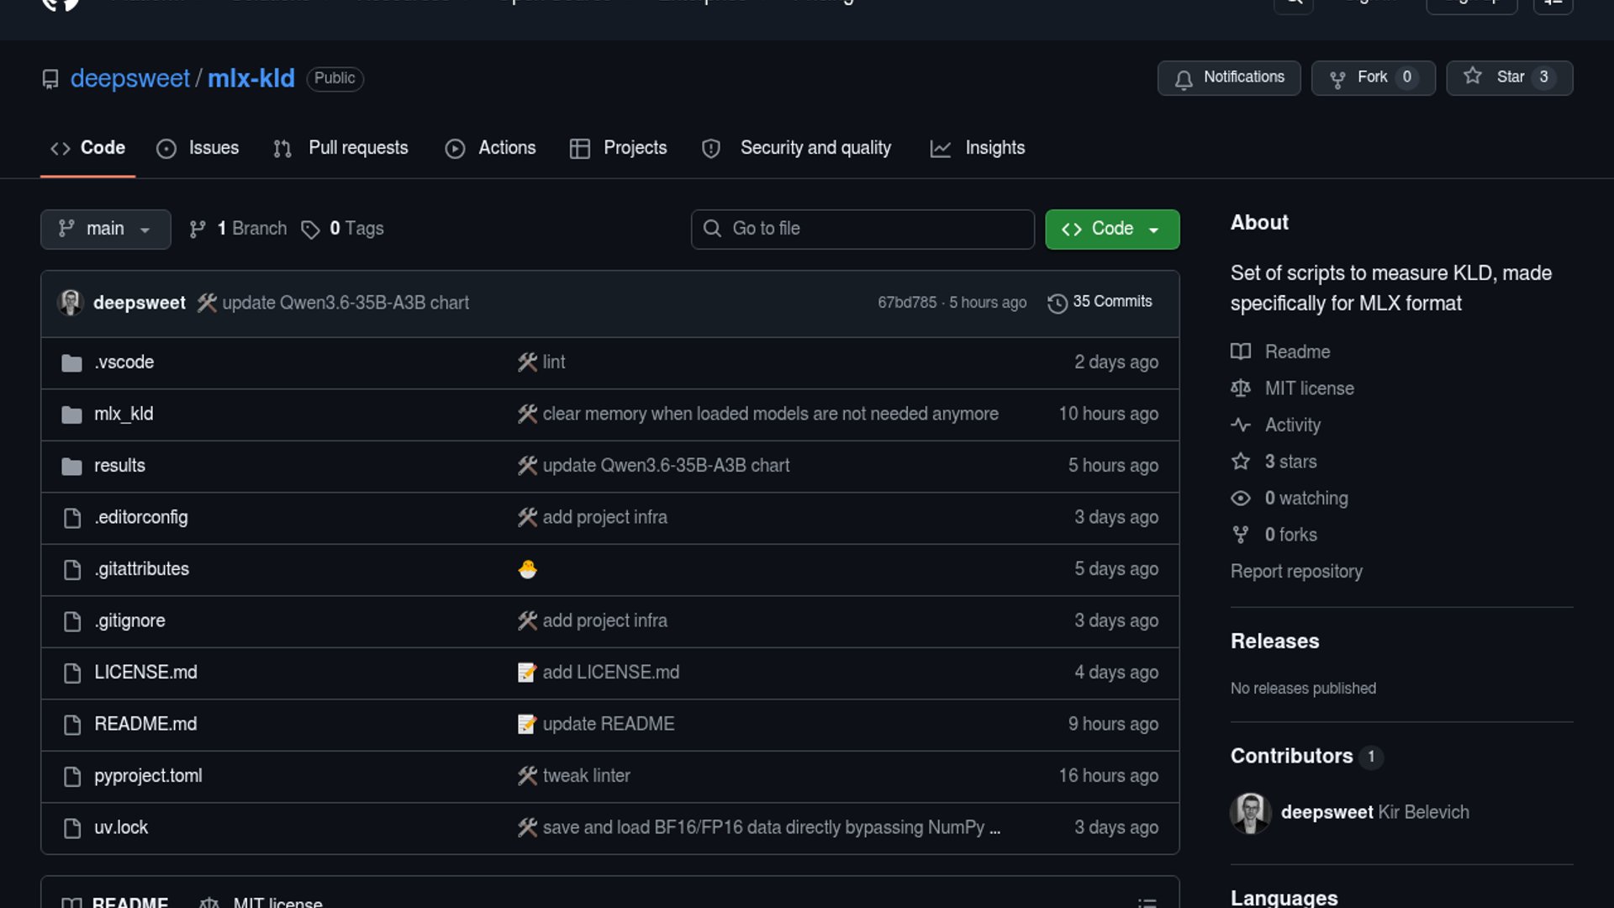
Task: Click the Star icon button
Action: click(1473, 77)
